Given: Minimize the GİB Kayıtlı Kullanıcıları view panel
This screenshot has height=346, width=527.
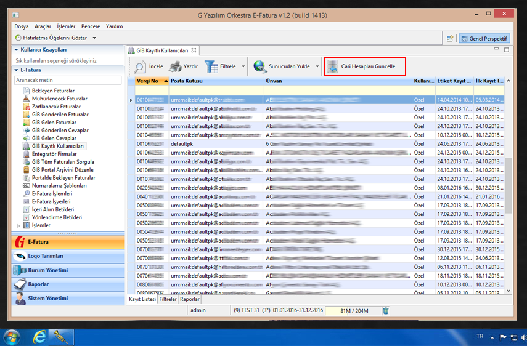Looking at the screenshot, I should [x=496, y=49].
